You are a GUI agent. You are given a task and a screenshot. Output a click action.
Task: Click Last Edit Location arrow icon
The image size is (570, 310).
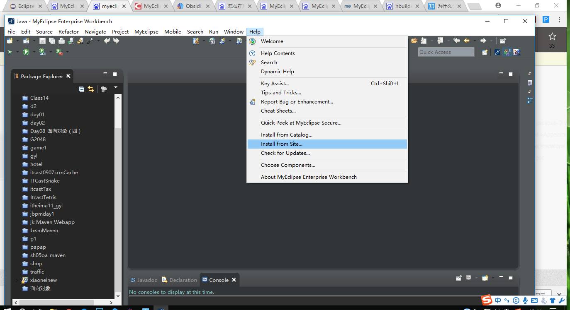pos(457,41)
